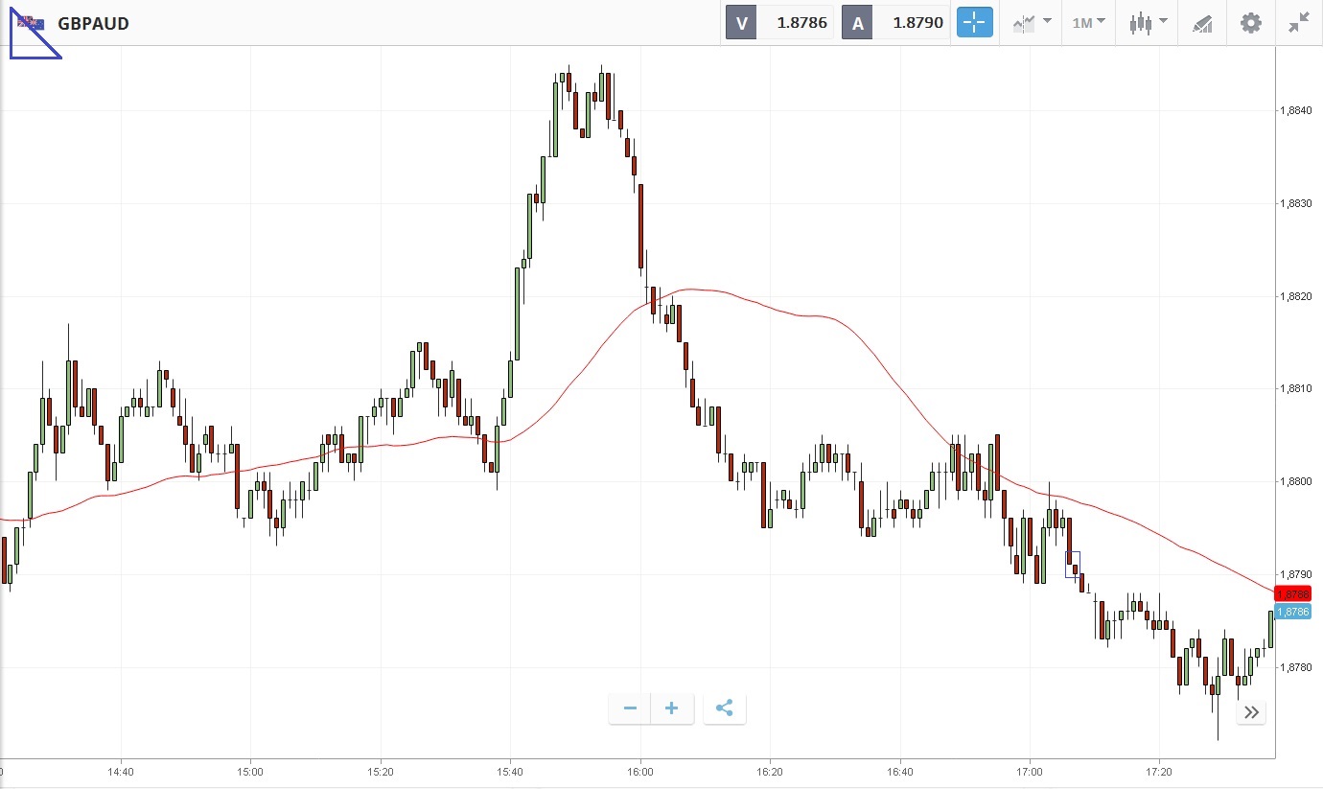Zoom in with the plus button

click(x=672, y=708)
